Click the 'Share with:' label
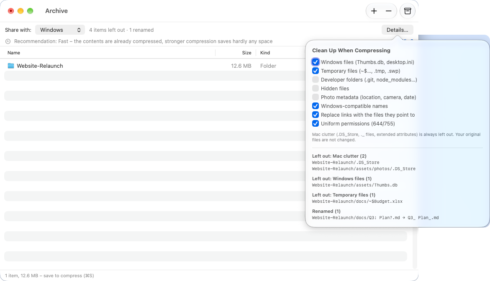The width and height of the screenshot is (490, 281). pyautogui.click(x=18, y=30)
